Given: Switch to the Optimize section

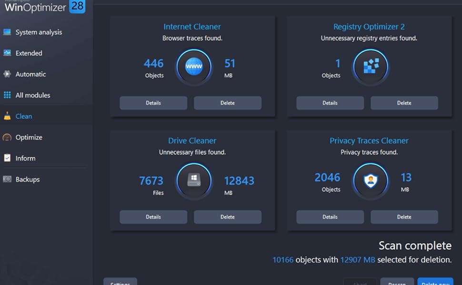Looking at the screenshot, I should [x=29, y=137].
